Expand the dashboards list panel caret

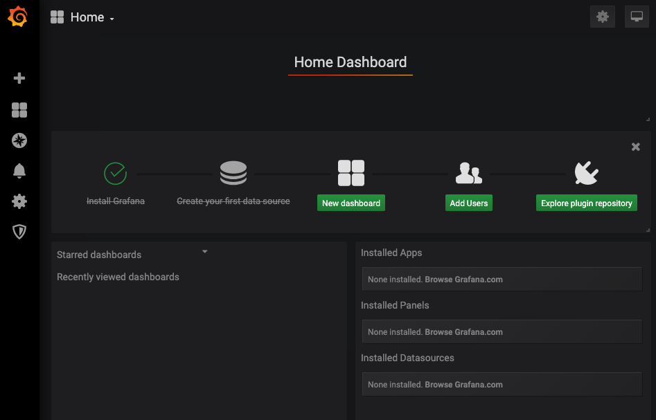coord(204,252)
